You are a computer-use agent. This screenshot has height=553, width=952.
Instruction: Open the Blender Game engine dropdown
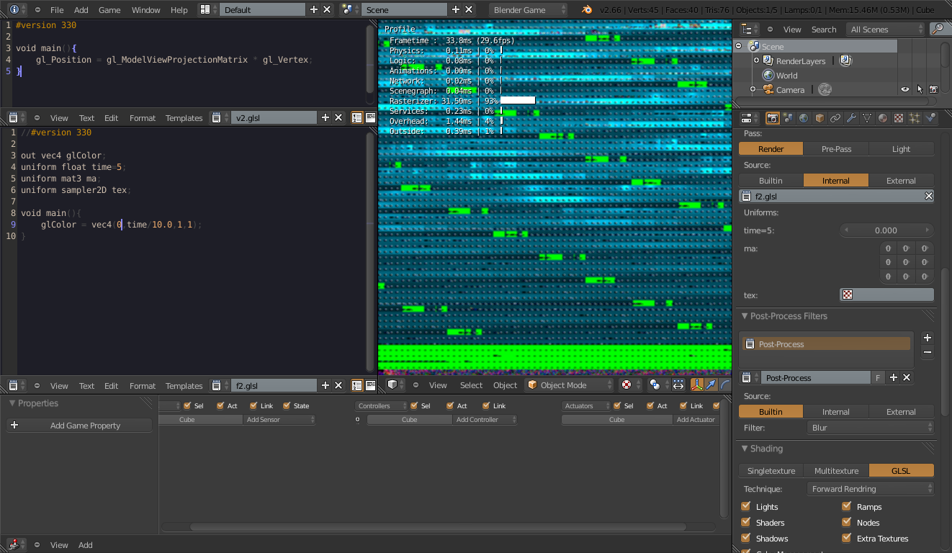529,10
